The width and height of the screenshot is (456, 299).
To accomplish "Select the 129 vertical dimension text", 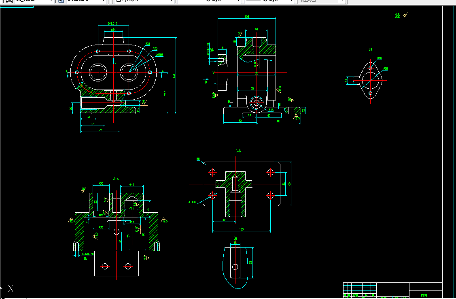I will pos(174,75).
